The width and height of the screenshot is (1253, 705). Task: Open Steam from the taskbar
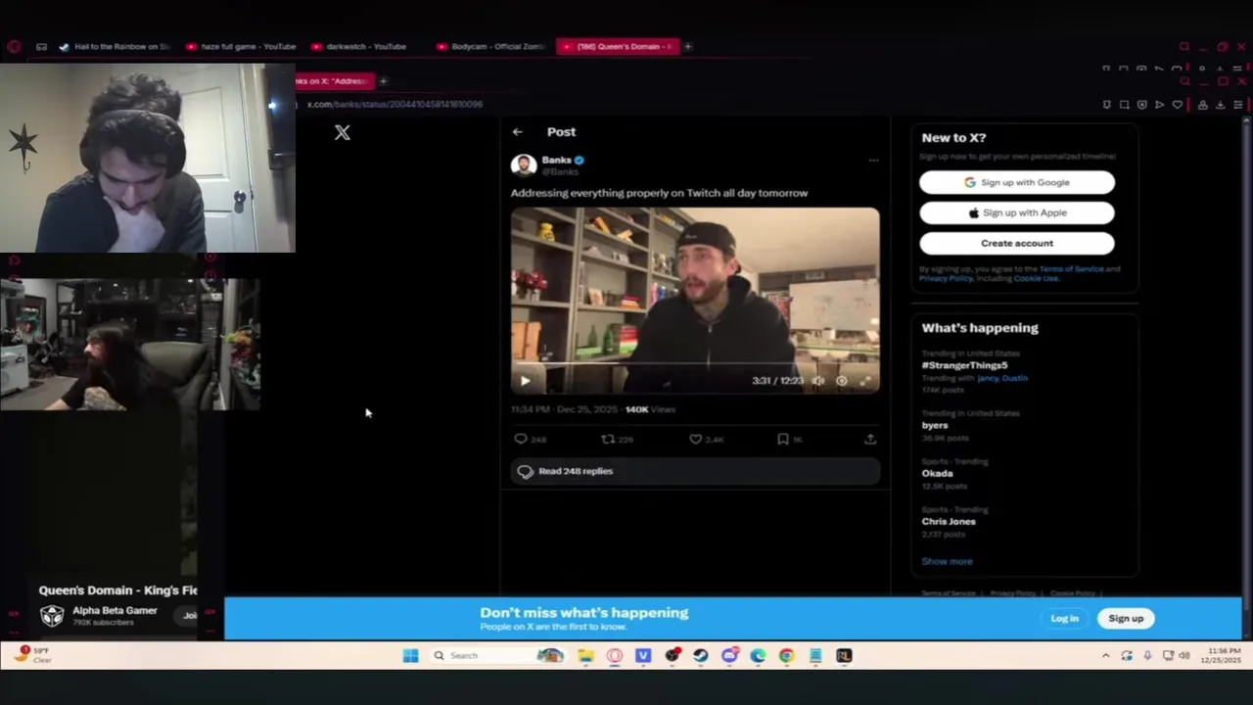pyautogui.click(x=701, y=656)
